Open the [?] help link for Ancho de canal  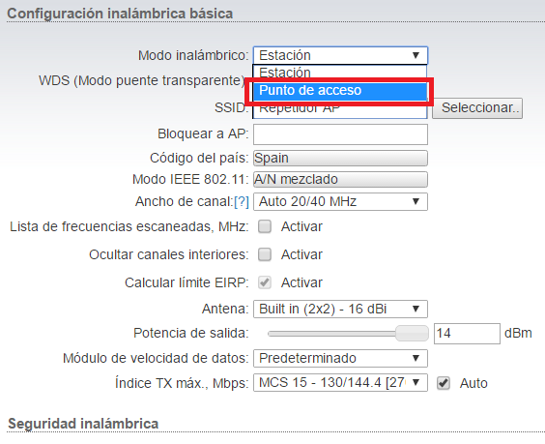[242, 202]
